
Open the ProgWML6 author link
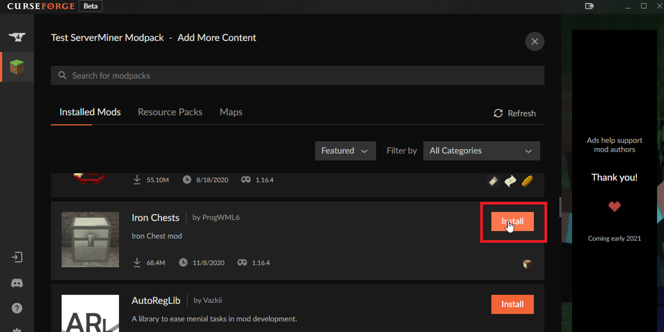tap(220, 218)
